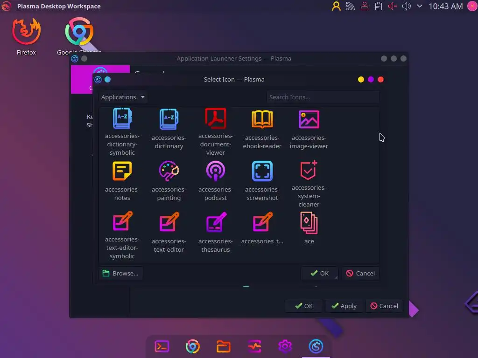
Task: Open the Applications icon category dropdown
Action: [x=123, y=97]
